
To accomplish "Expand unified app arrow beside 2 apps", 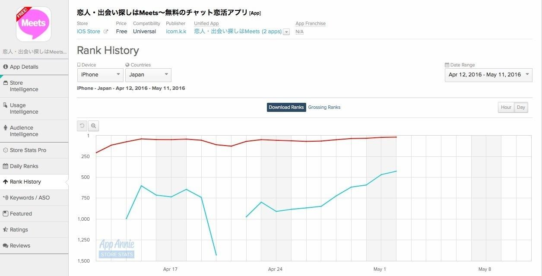I will pyautogui.click(x=286, y=32).
